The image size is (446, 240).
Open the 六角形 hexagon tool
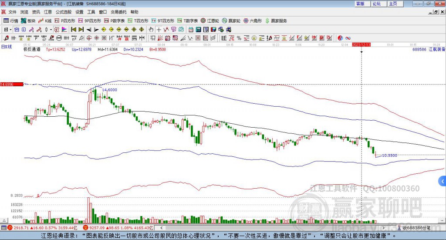(x=253, y=21)
